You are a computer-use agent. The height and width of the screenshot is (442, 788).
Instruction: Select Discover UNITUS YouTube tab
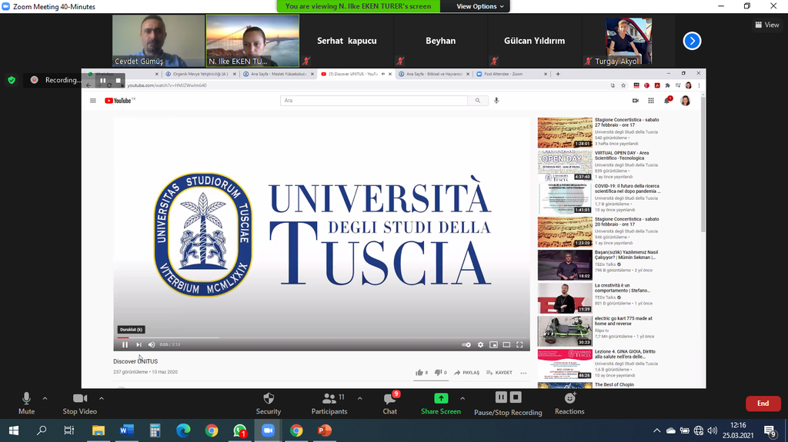point(356,74)
